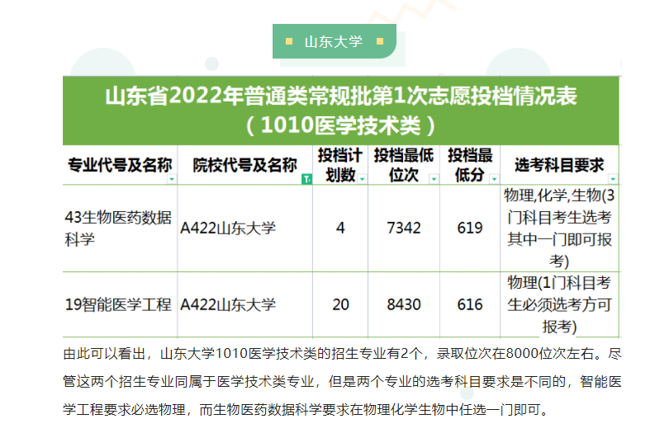This screenshot has width=655, height=433.
Task: Click the paragraph line starting 学工程要求必选物理
Action: click(x=306, y=410)
